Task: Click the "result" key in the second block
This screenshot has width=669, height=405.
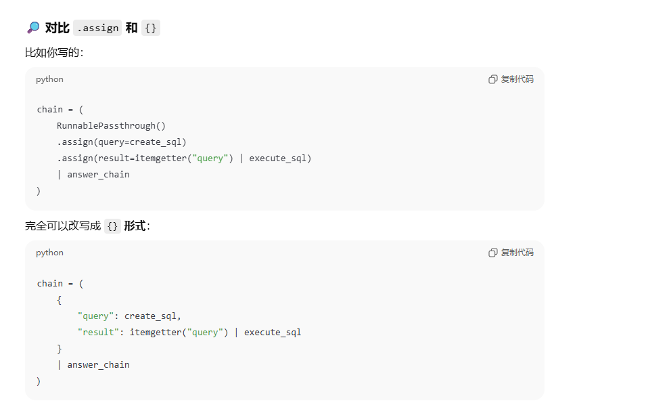Action: (98, 333)
